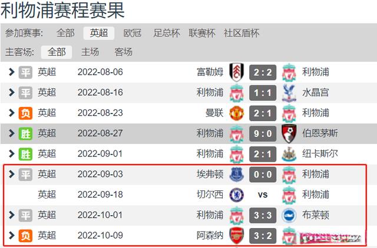Filter by 主场 home matches
The image size is (377, 248).
90,52
